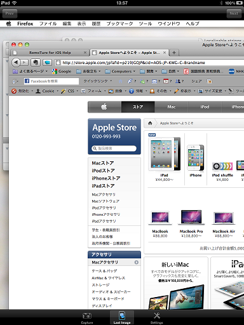Click the Facebook toolbar mail icon

pos(154,81)
